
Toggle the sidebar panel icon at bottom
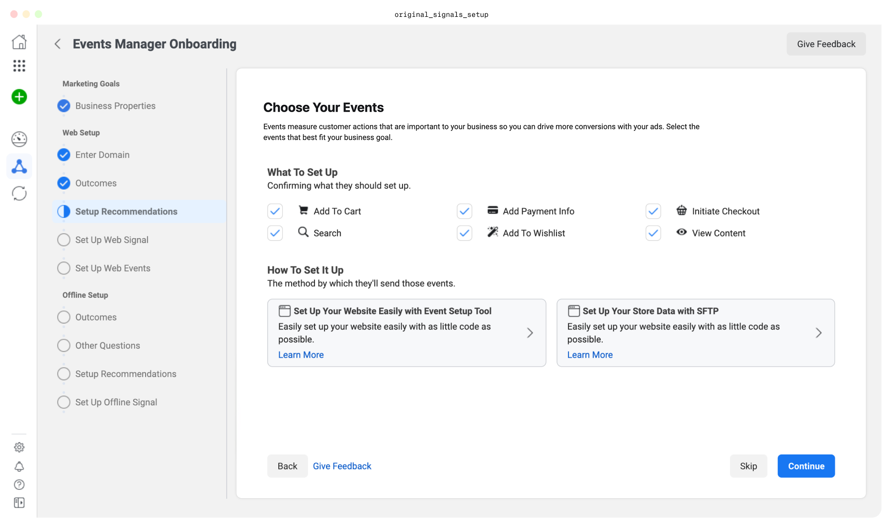(19, 503)
